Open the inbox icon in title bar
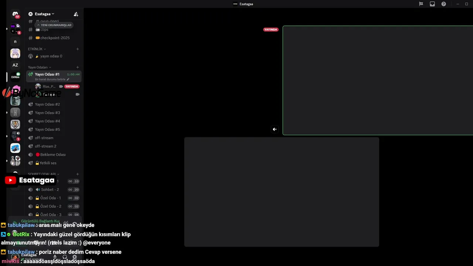The height and width of the screenshot is (266, 473). tap(432, 4)
